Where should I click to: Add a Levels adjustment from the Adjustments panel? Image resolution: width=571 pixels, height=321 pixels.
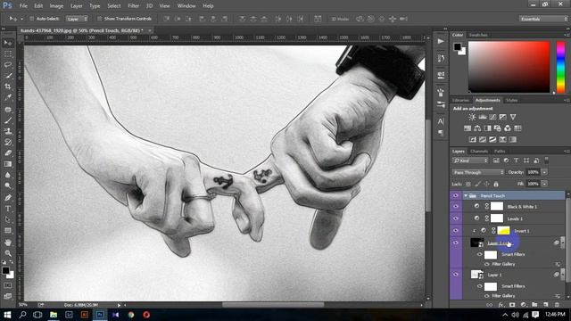[483, 117]
